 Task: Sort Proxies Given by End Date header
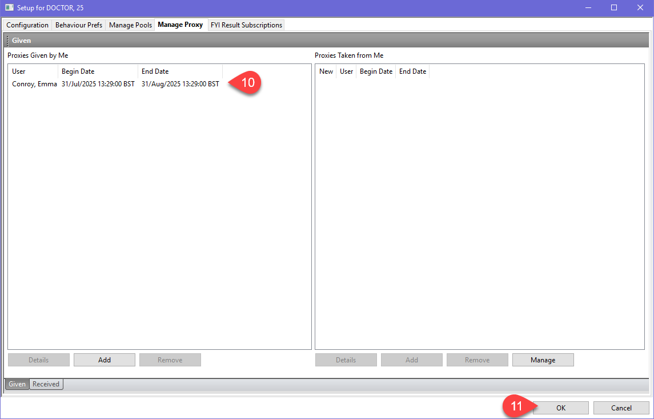(180, 71)
